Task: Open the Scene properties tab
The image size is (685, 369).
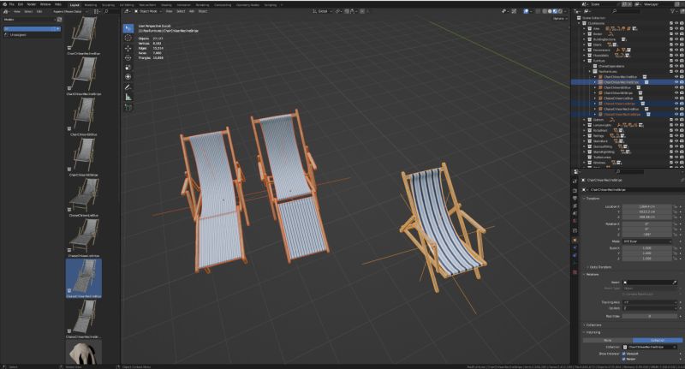Action: pos(575,214)
